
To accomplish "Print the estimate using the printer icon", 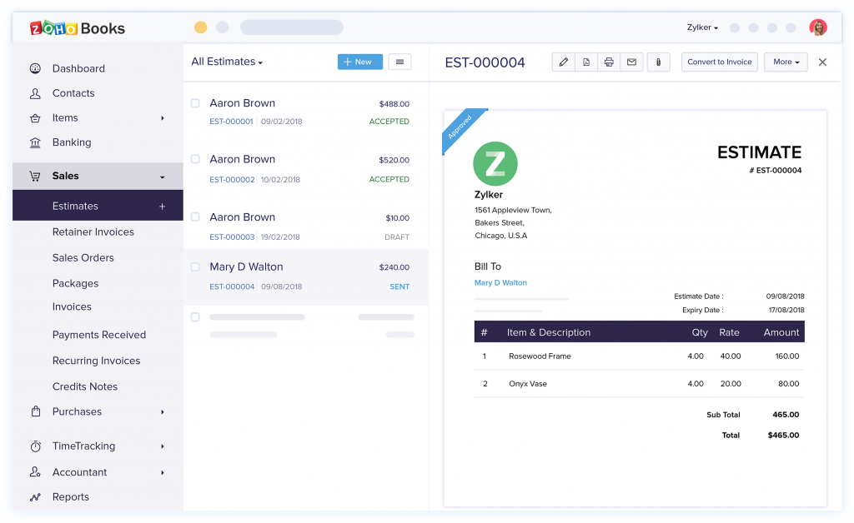I will point(609,62).
